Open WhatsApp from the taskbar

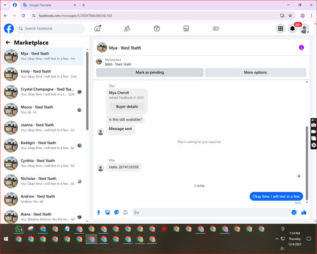point(19,229)
